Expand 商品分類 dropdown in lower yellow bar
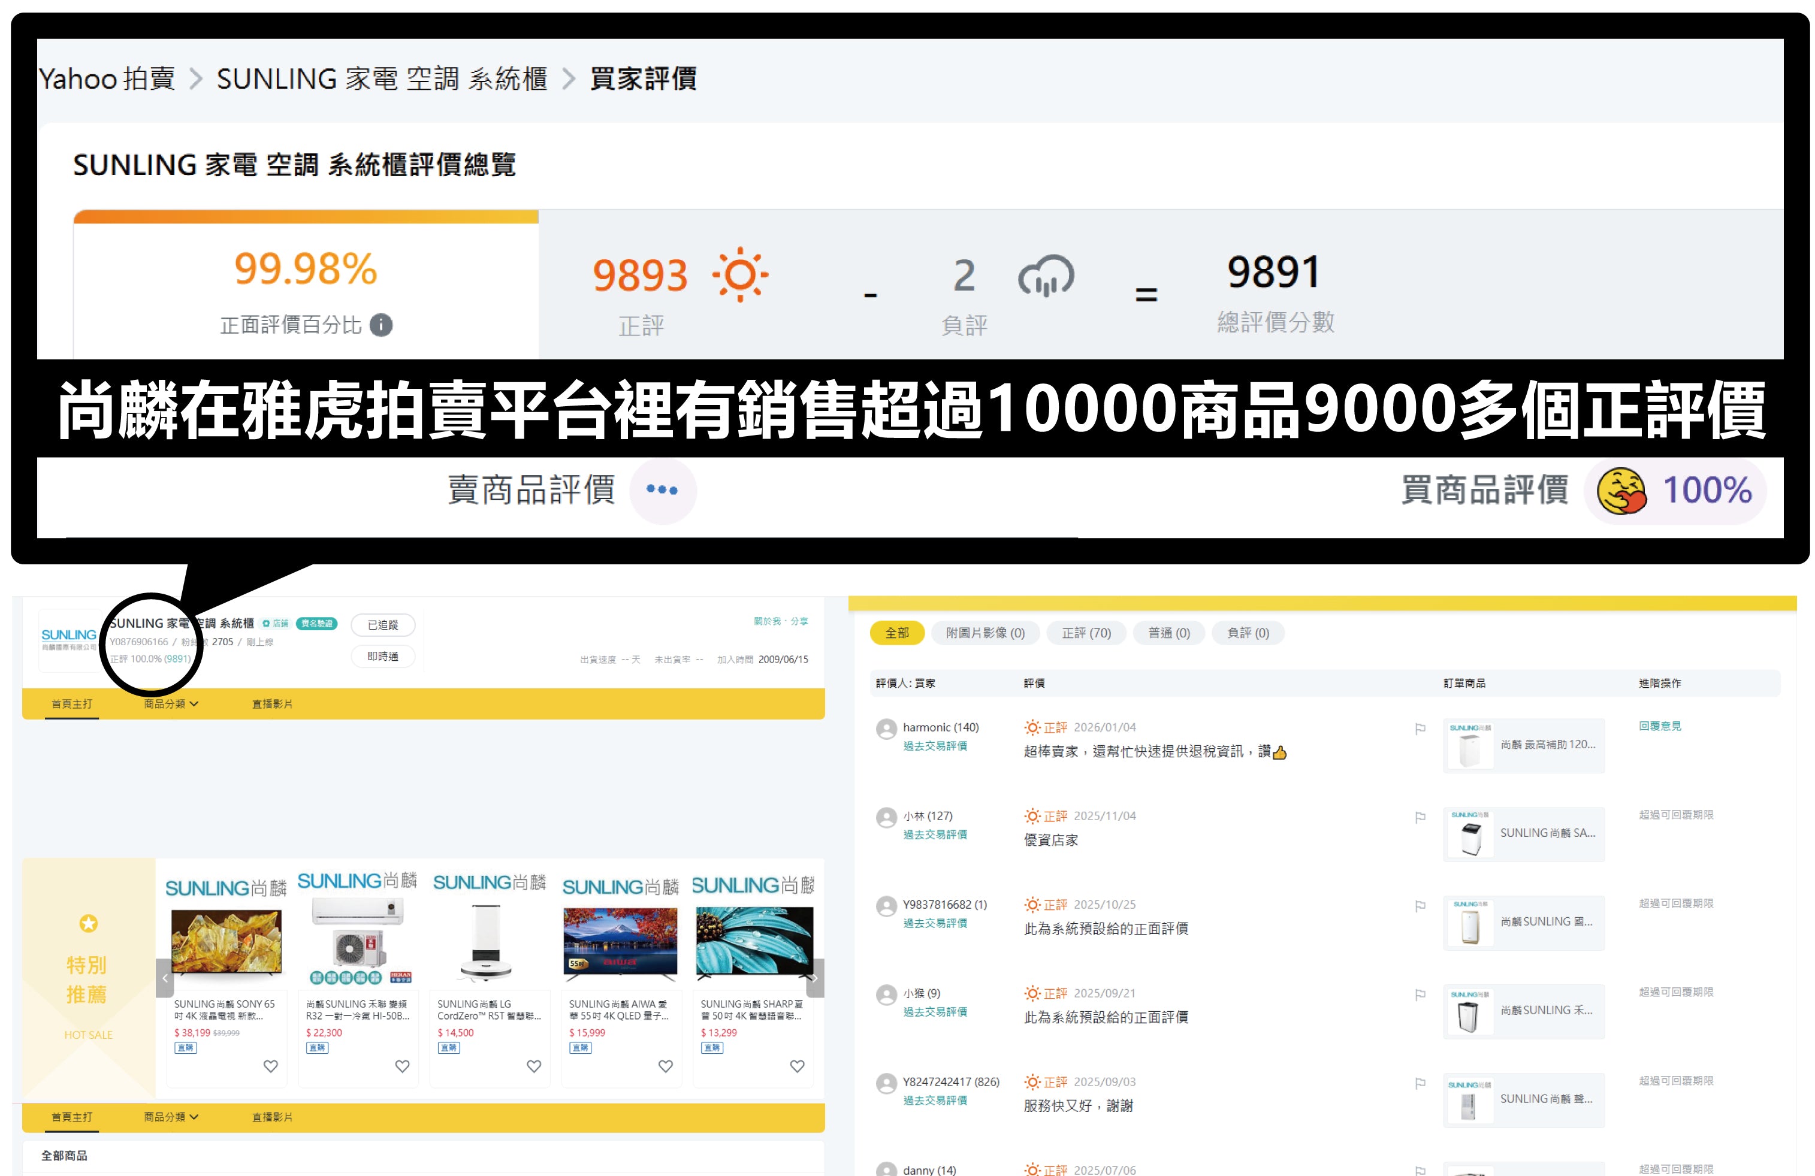Viewport: 1815px width, 1176px height. tap(171, 1117)
